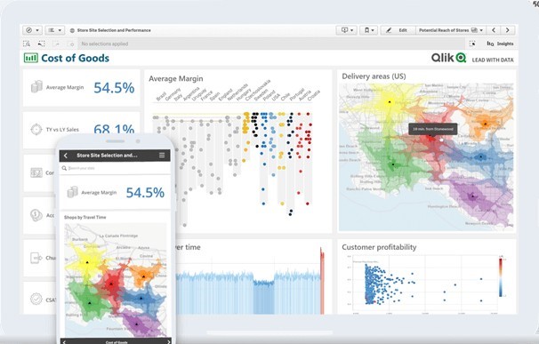Tap the red store marker on phone map
The image size is (539, 344).
[x=111, y=284]
